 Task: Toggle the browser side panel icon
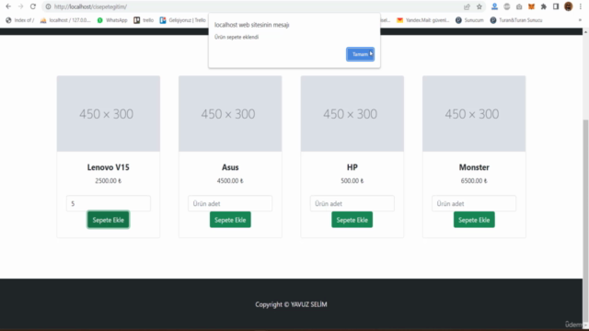pyautogui.click(x=556, y=6)
